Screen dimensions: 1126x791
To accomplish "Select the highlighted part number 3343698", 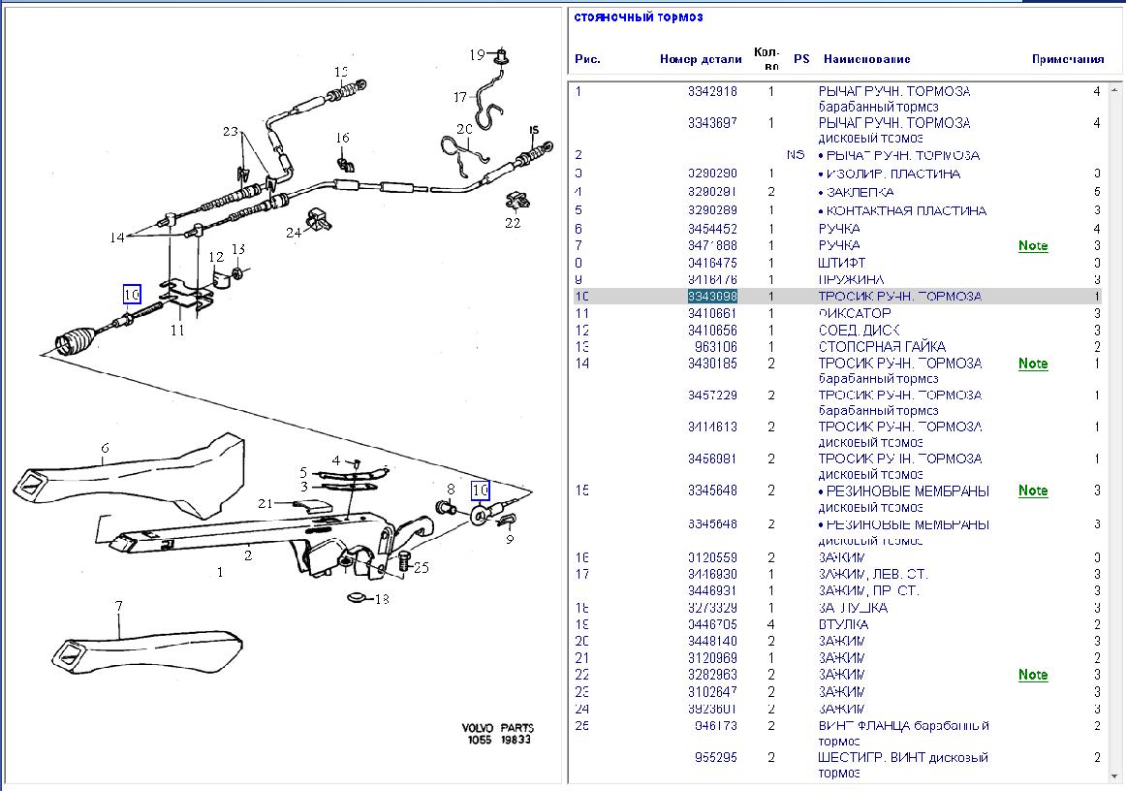I will [712, 297].
